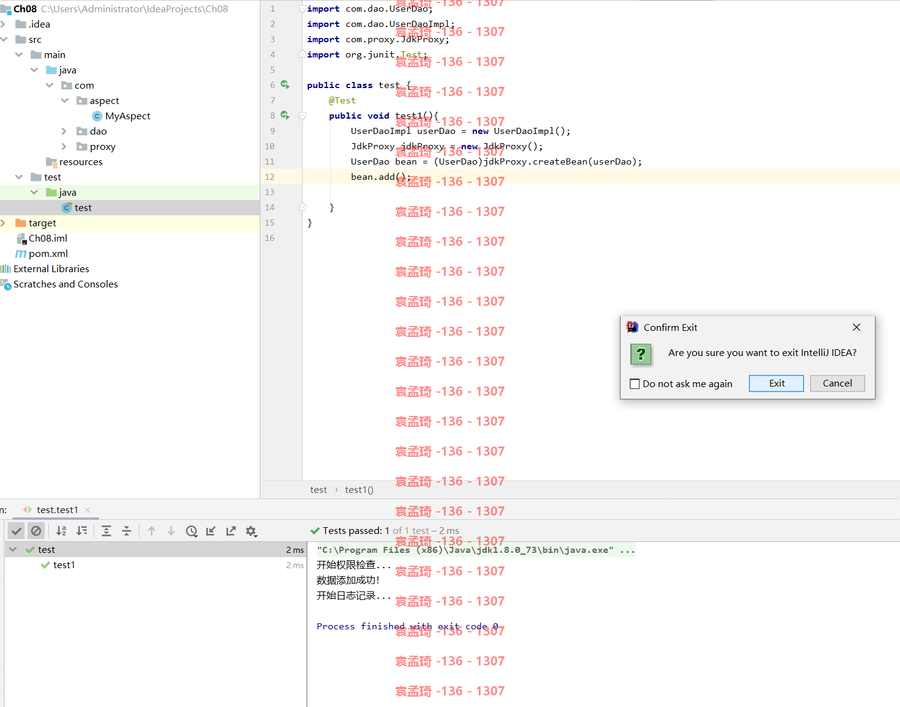Click run gutter icon beside class test

click(x=285, y=84)
